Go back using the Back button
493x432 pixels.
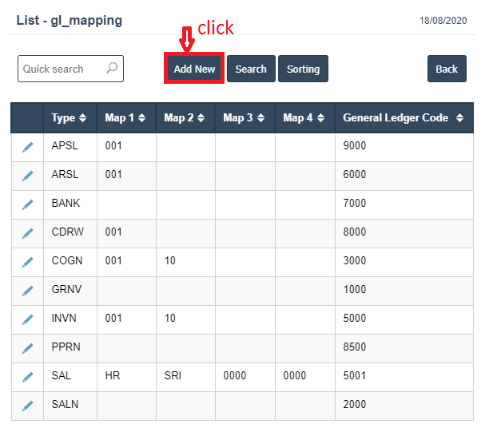coord(447,69)
